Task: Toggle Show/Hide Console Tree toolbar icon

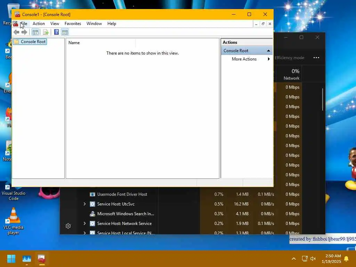Action: point(35,32)
